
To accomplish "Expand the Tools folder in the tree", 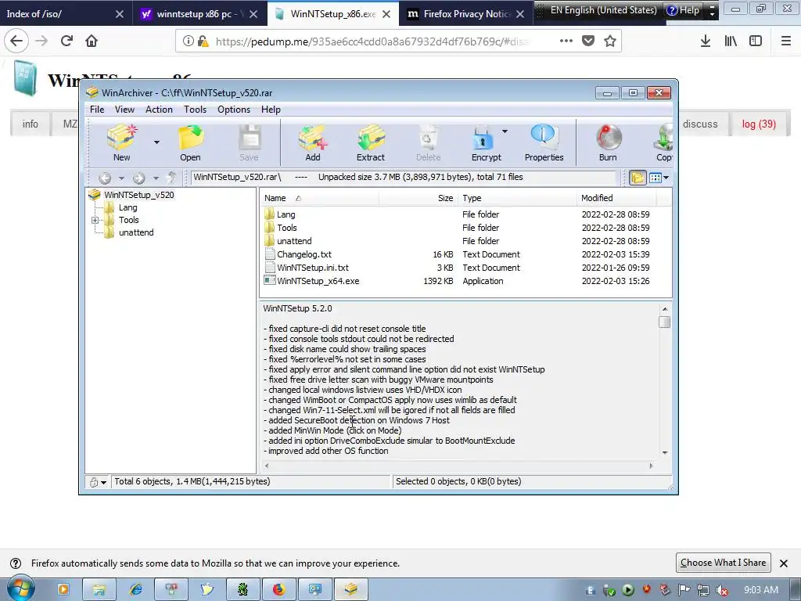I will (x=95, y=220).
